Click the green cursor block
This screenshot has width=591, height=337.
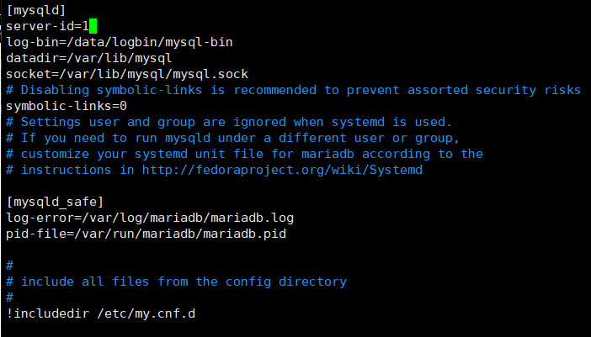pos(93,26)
